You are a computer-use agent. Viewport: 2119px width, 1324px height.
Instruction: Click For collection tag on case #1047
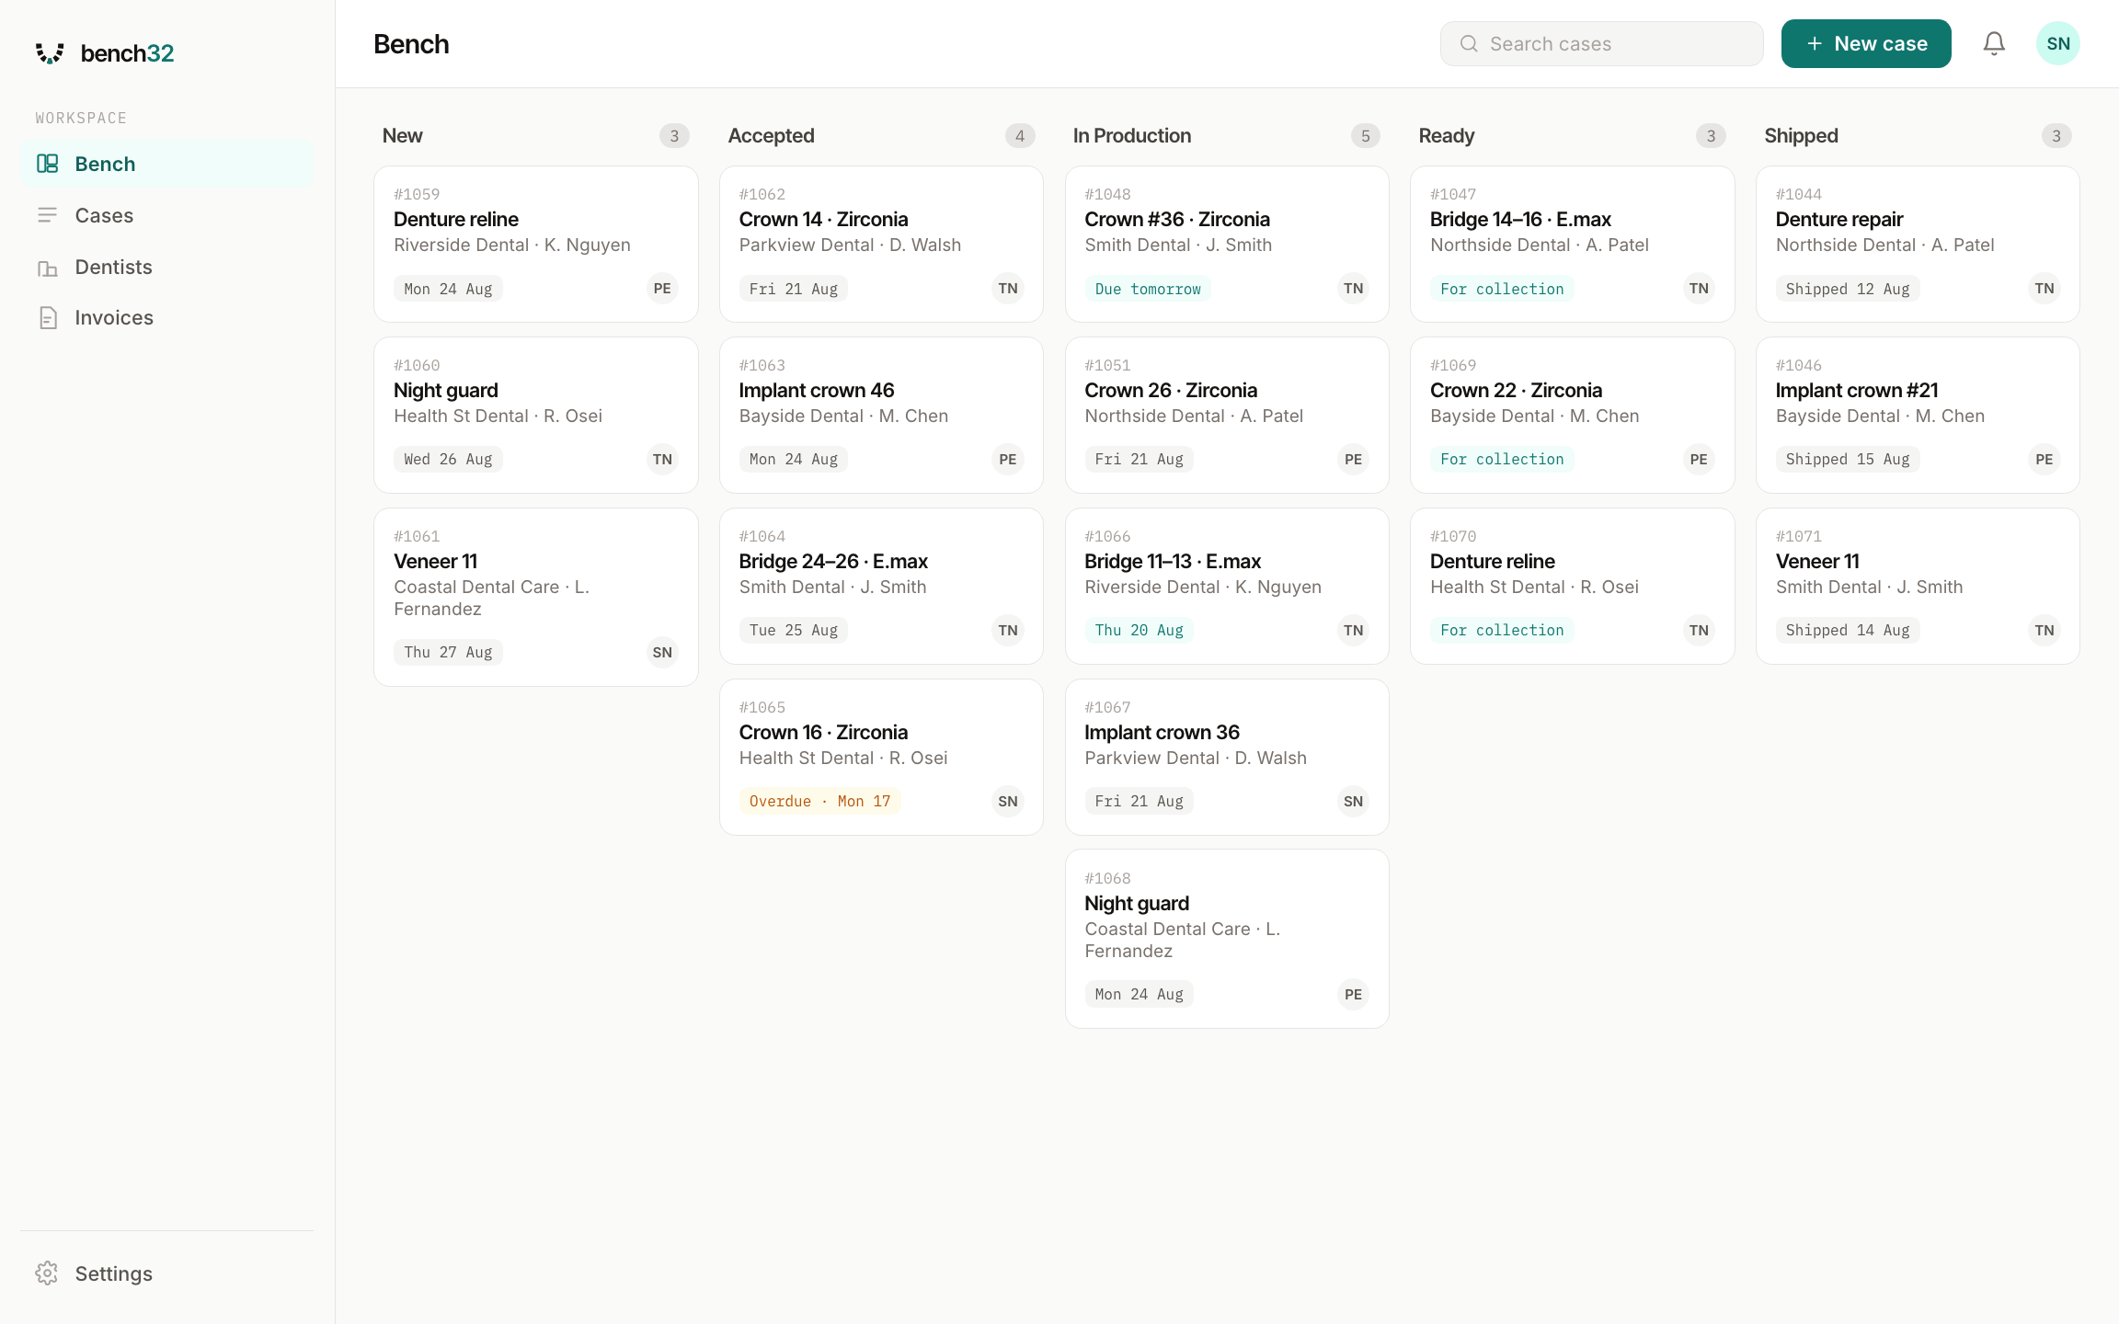[x=1502, y=289]
